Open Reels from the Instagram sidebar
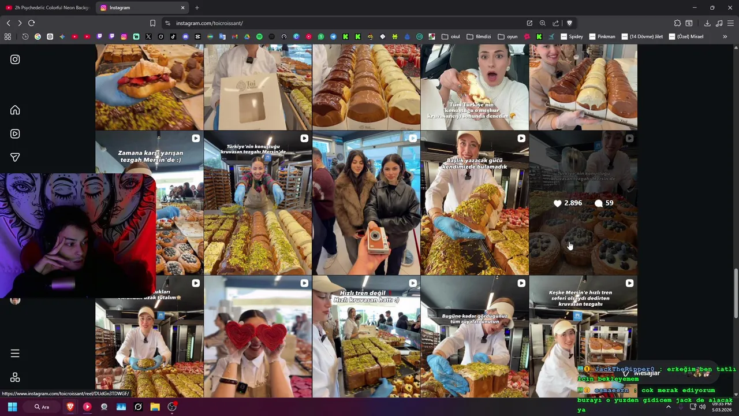 tap(15, 134)
